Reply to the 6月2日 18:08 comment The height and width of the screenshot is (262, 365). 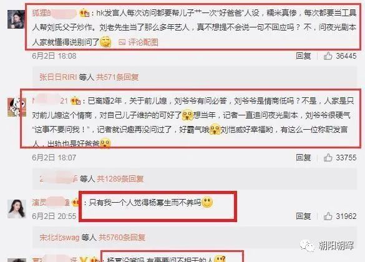[x=303, y=56]
